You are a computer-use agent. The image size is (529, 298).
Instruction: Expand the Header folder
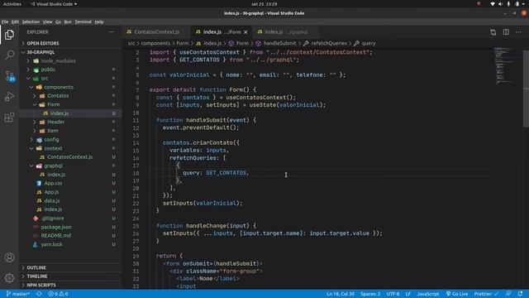point(70,122)
